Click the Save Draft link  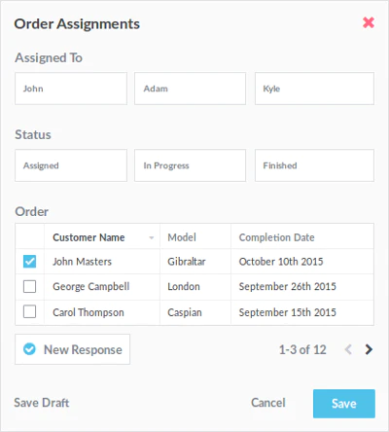pyautogui.click(x=42, y=403)
